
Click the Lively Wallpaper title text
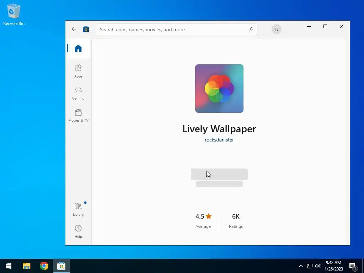pyautogui.click(x=219, y=129)
